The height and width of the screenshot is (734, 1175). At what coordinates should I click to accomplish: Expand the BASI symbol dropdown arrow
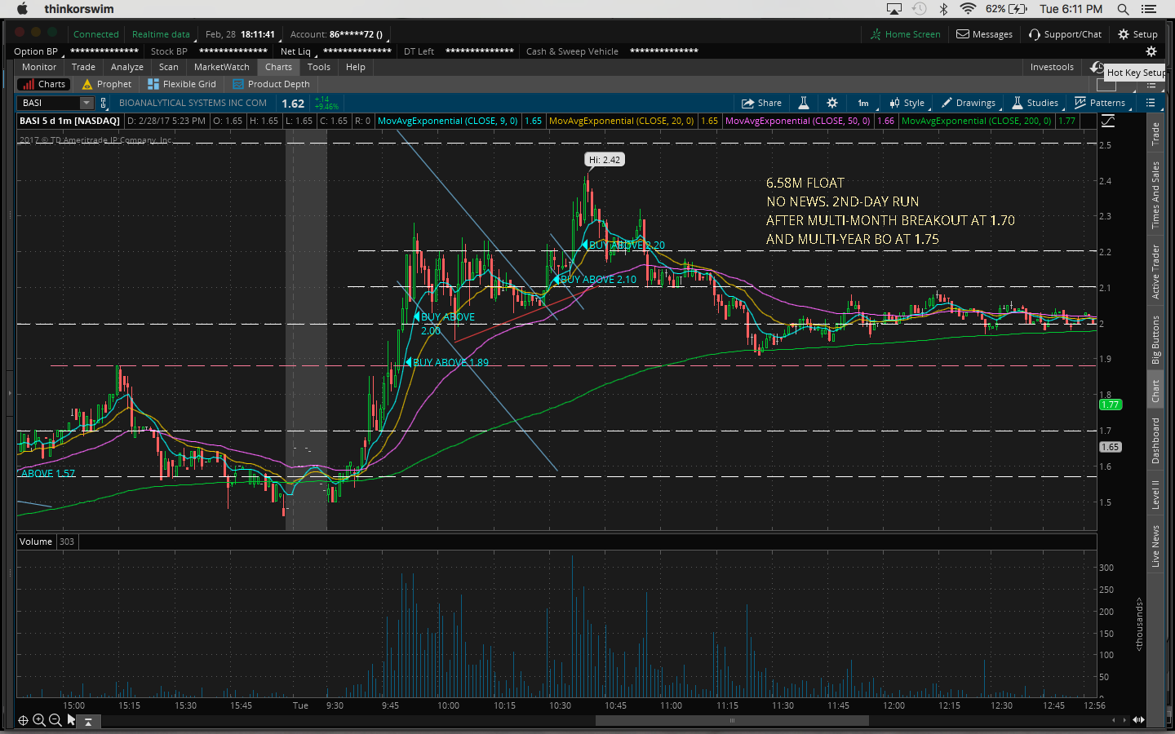pos(86,103)
